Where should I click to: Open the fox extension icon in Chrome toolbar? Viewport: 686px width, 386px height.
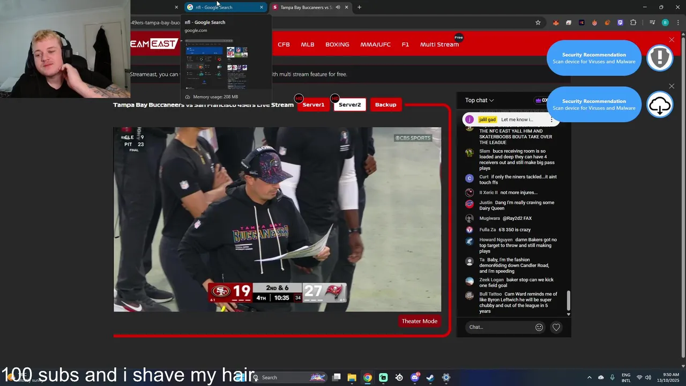556,23
